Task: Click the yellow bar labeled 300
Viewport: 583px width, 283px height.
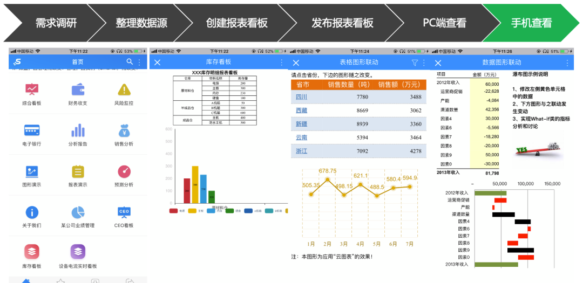Action: [195, 184]
